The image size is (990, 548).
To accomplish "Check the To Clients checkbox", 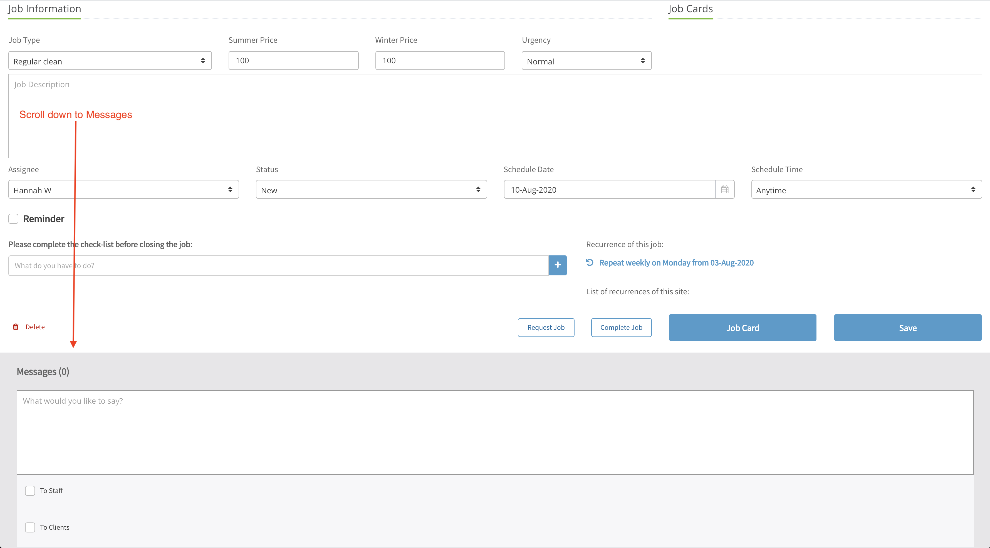I will pos(30,527).
